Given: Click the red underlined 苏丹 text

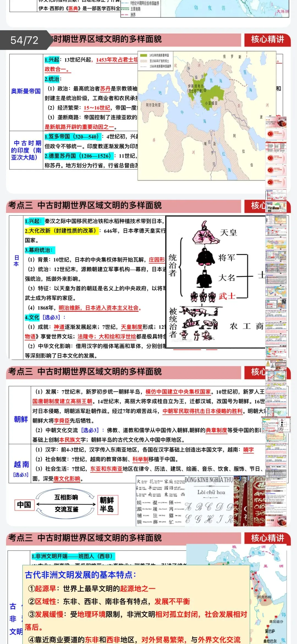Looking at the screenshot, I should click(105, 89).
